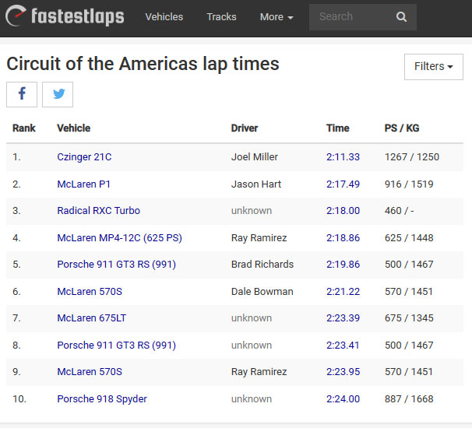Viewport: 472px width, 428px height.
Task: Click lap time 2:23.95
Action: [x=343, y=372]
